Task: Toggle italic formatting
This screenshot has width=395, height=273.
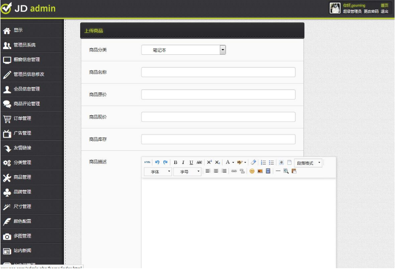Action: coord(183,162)
